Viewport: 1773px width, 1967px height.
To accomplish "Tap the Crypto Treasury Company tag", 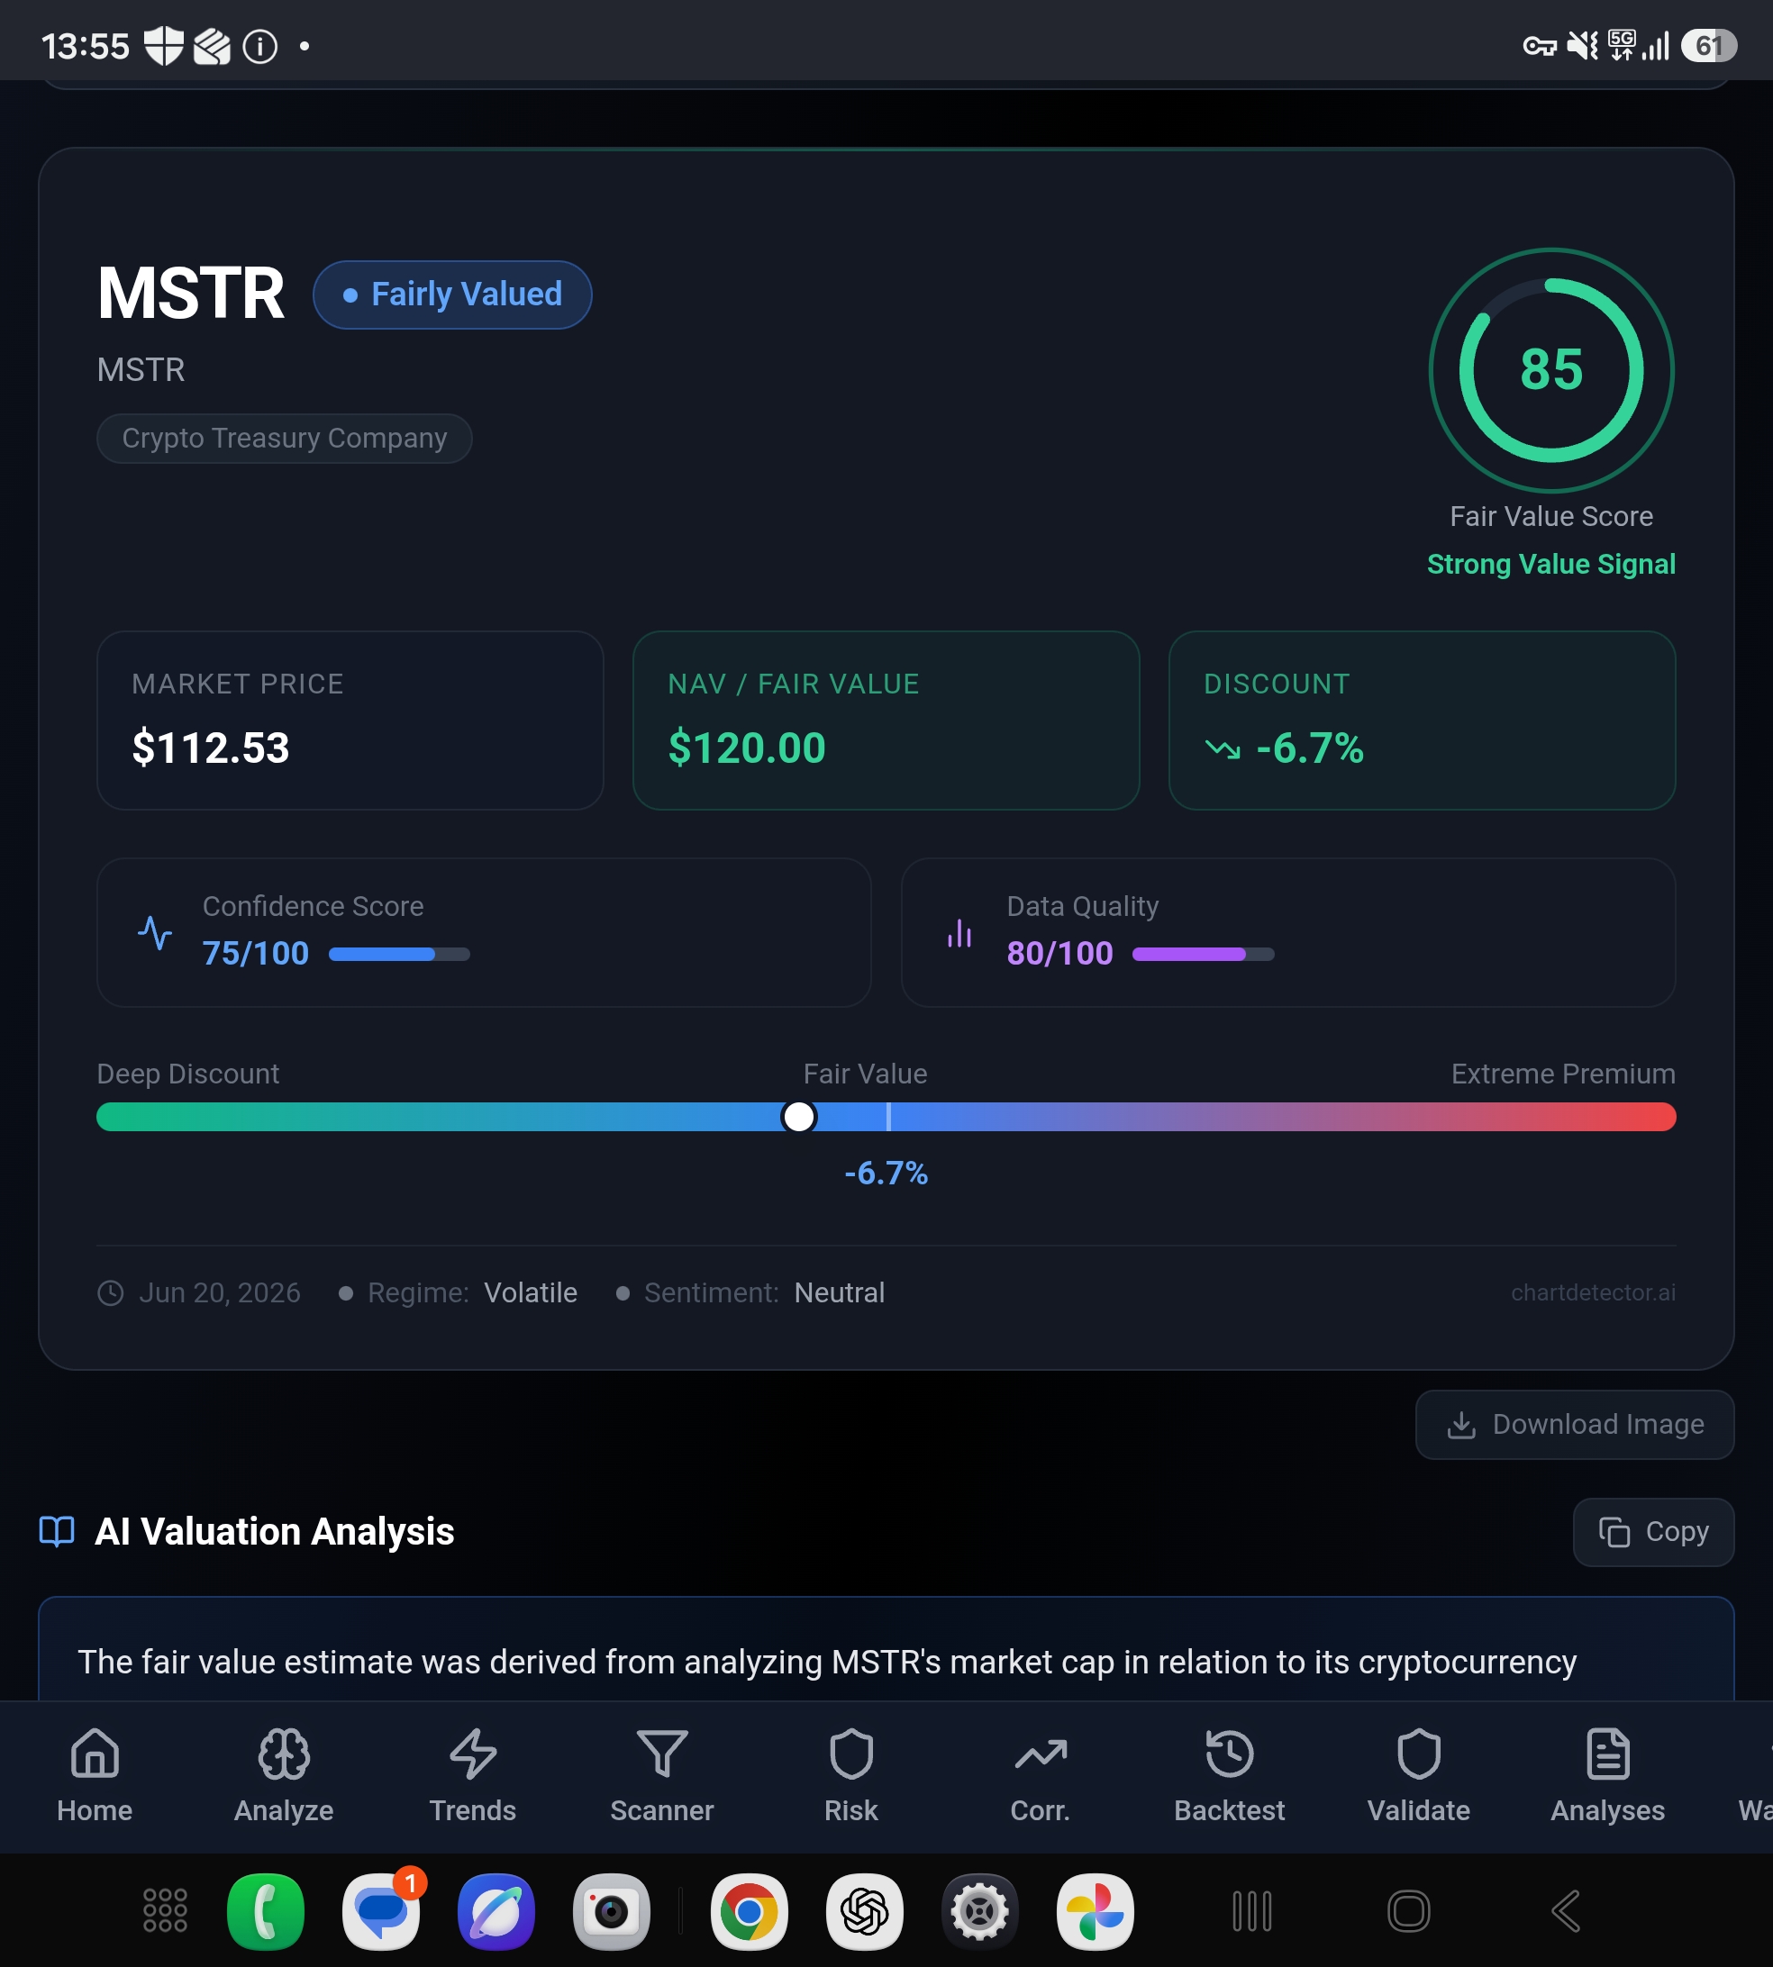I will point(285,439).
